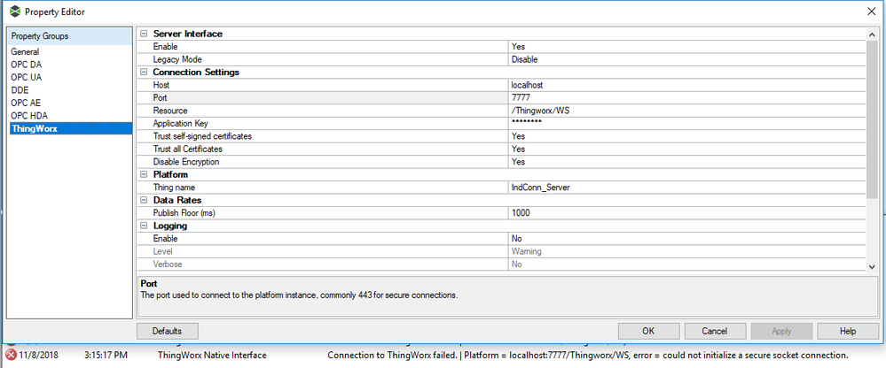Select the Publish Floor (ms) label
886x368 pixels.
tap(184, 213)
